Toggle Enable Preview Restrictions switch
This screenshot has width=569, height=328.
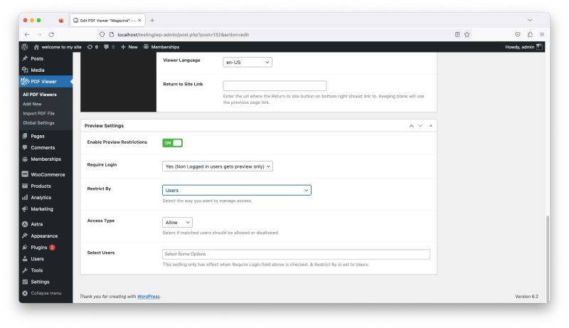tap(172, 143)
